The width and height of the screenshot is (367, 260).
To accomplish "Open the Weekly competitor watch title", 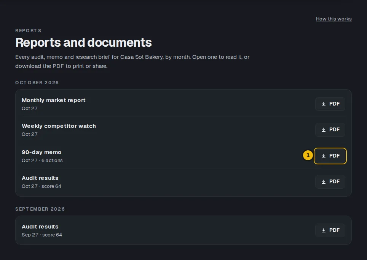I will [59, 126].
